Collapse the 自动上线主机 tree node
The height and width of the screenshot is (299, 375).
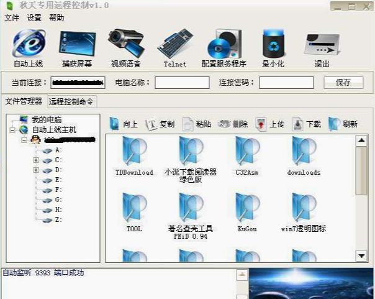pyautogui.click(x=12, y=130)
